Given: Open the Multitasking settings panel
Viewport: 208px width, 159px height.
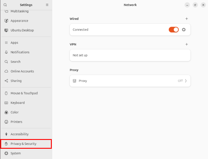Looking at the screenshot, I should coord(26,11).
